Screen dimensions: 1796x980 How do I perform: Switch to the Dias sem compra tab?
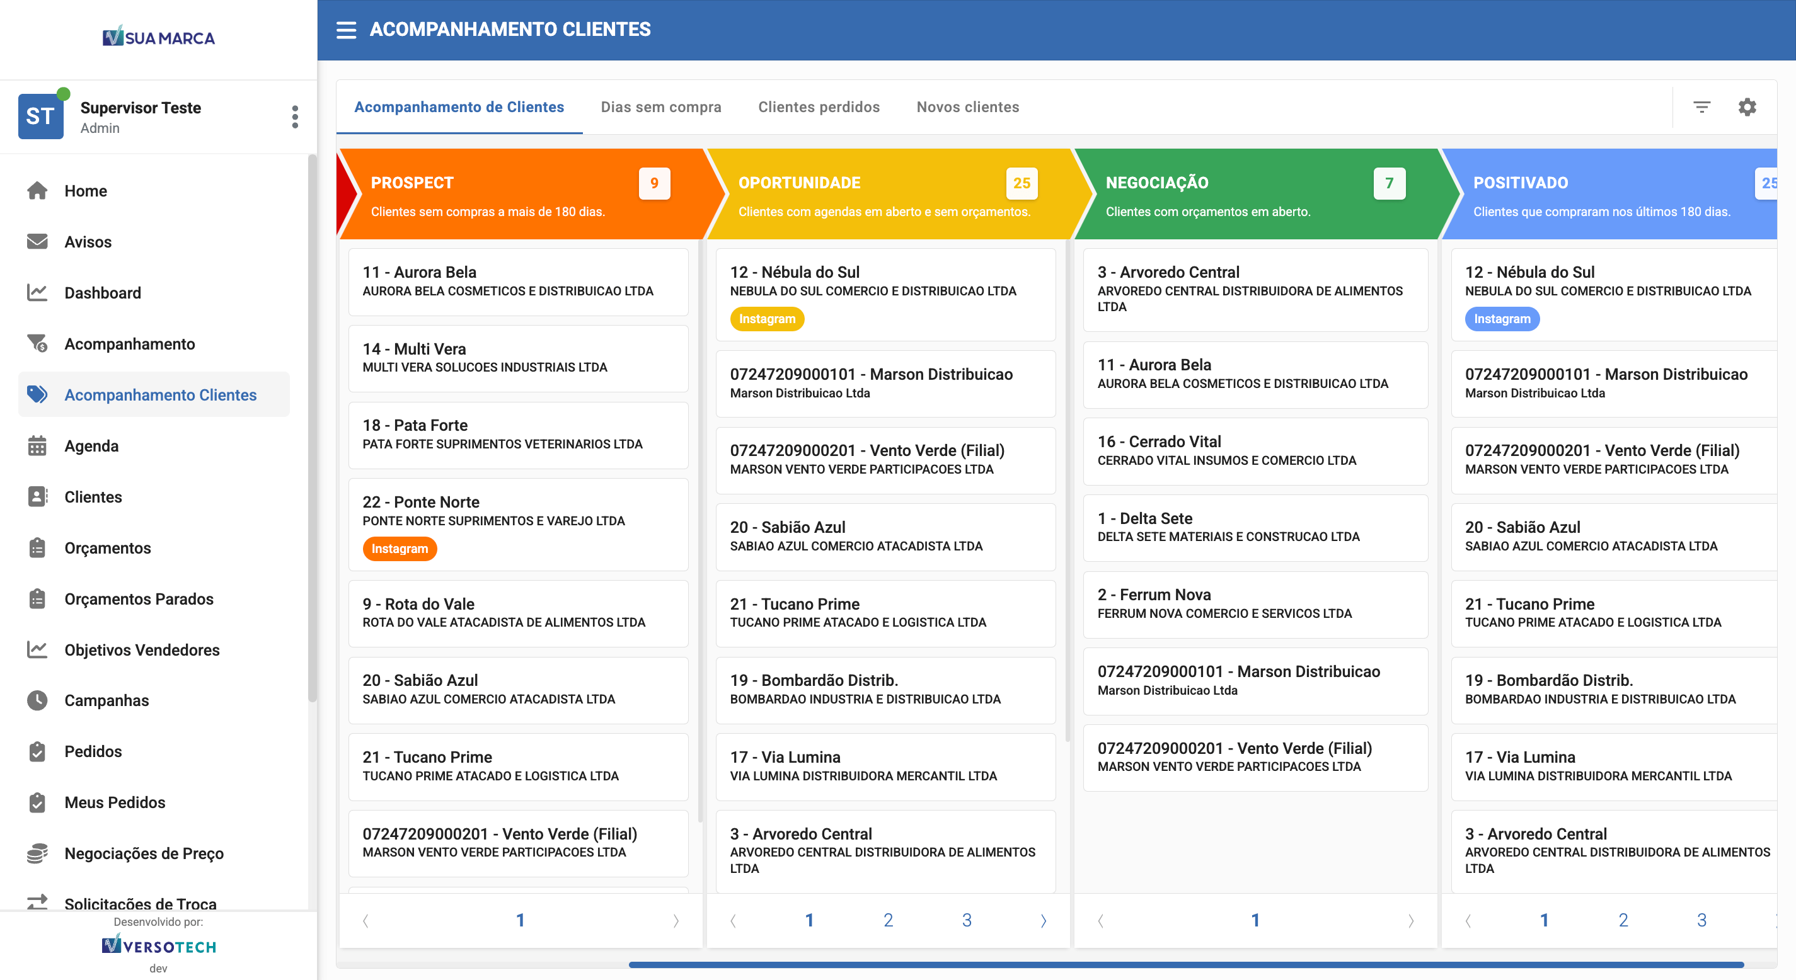[x=660, y=106]
